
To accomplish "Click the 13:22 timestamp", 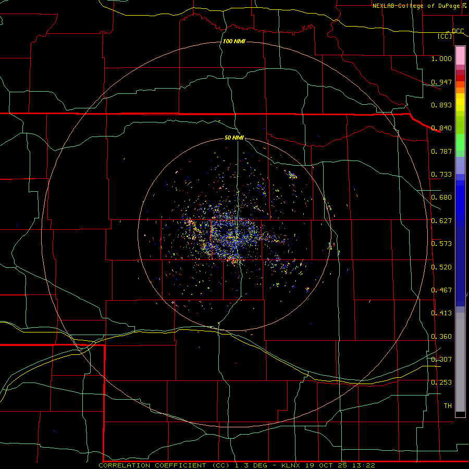I will pos(364,465).
